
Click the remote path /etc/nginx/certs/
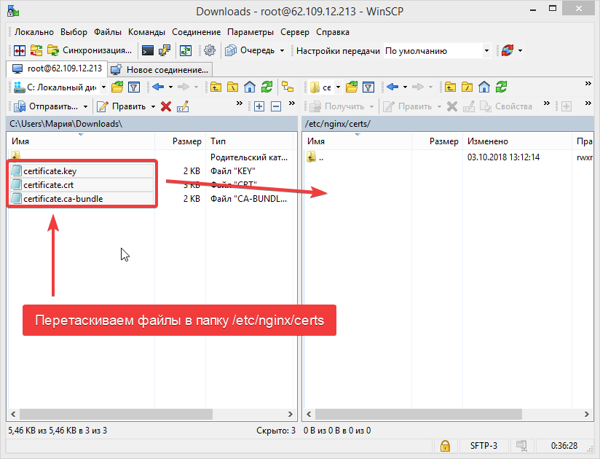338,124
